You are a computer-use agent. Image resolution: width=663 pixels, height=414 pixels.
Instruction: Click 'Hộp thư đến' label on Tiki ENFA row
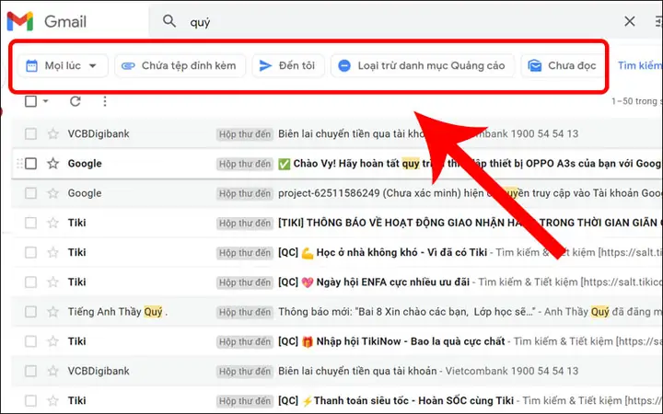(x=244, y=282)
